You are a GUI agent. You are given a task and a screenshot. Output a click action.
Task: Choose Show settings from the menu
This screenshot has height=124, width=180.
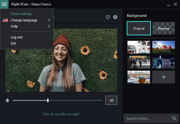click(x=21, y=14)
